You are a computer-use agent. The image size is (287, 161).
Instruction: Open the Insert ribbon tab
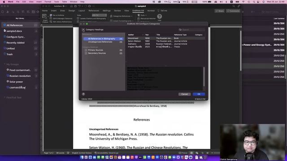click(54, 11)
